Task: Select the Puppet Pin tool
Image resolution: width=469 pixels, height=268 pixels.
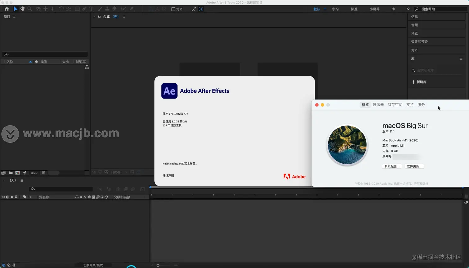Action: pyautogui.click(x=132, y=9)
